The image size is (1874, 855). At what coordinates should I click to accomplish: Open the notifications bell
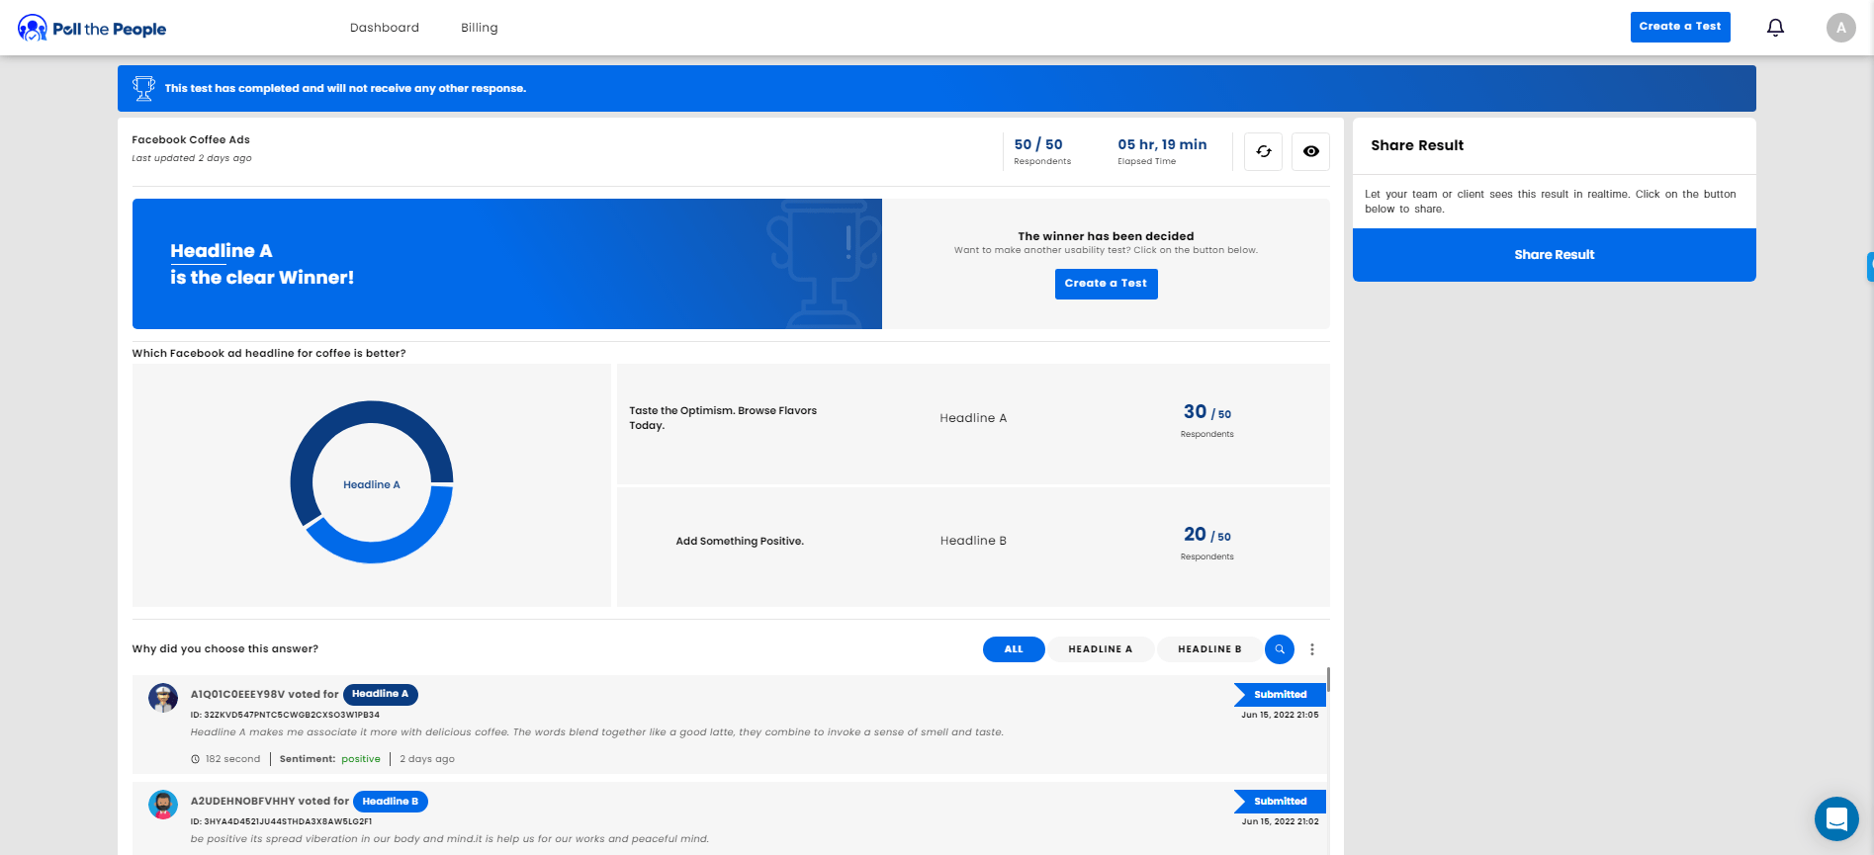click(1775, 28)
